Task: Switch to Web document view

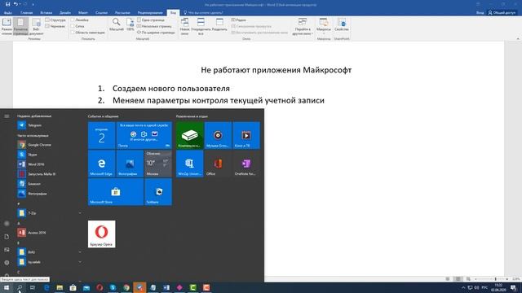Action: [x=36, y=27]
